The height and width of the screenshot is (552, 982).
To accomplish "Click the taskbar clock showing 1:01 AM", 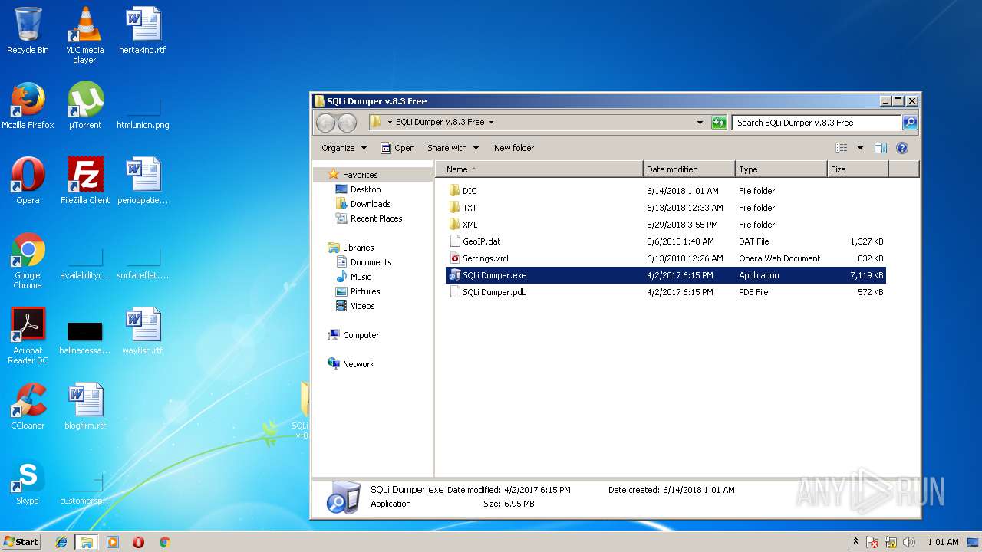I will (x=942, y=542).
